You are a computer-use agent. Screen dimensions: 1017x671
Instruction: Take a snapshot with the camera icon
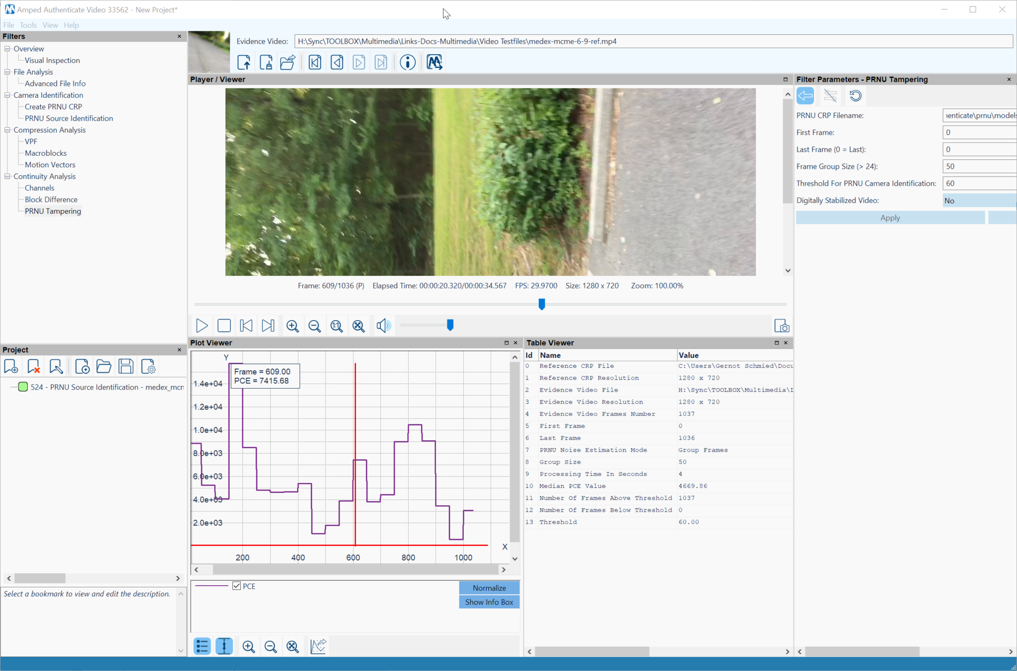click(x=781, y=326)
